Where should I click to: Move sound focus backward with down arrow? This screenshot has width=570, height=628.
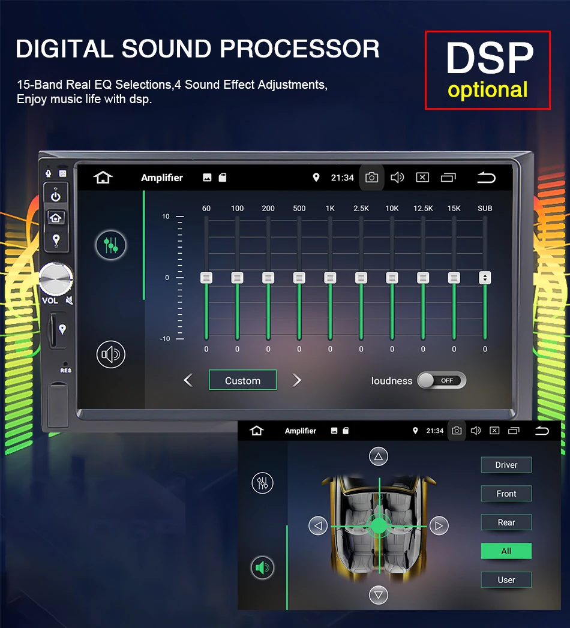coord(379,595)
